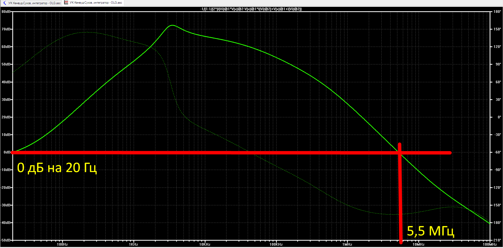
Task: Click the 70dB left axis label
Action: pyautogui.click(x=6, y=29)
